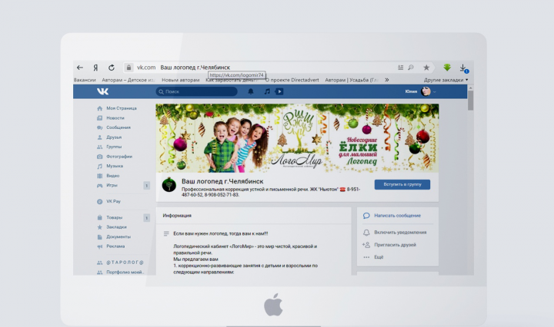Click the green download arrow extension icon
The image size is (554, 327).
[447, 68]
